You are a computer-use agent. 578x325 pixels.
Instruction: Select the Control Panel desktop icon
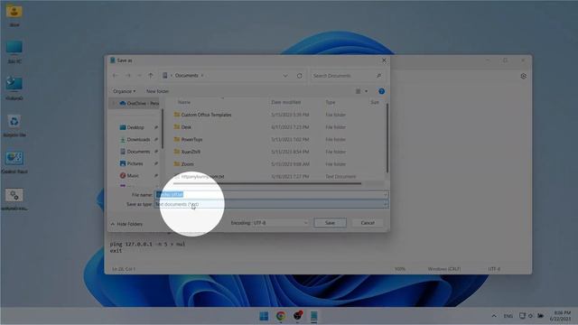click(14, 162)
